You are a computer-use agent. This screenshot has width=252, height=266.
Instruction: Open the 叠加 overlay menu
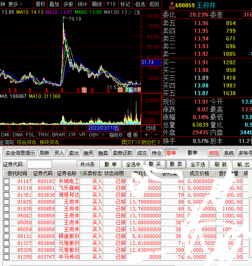(x=54, y=4)
